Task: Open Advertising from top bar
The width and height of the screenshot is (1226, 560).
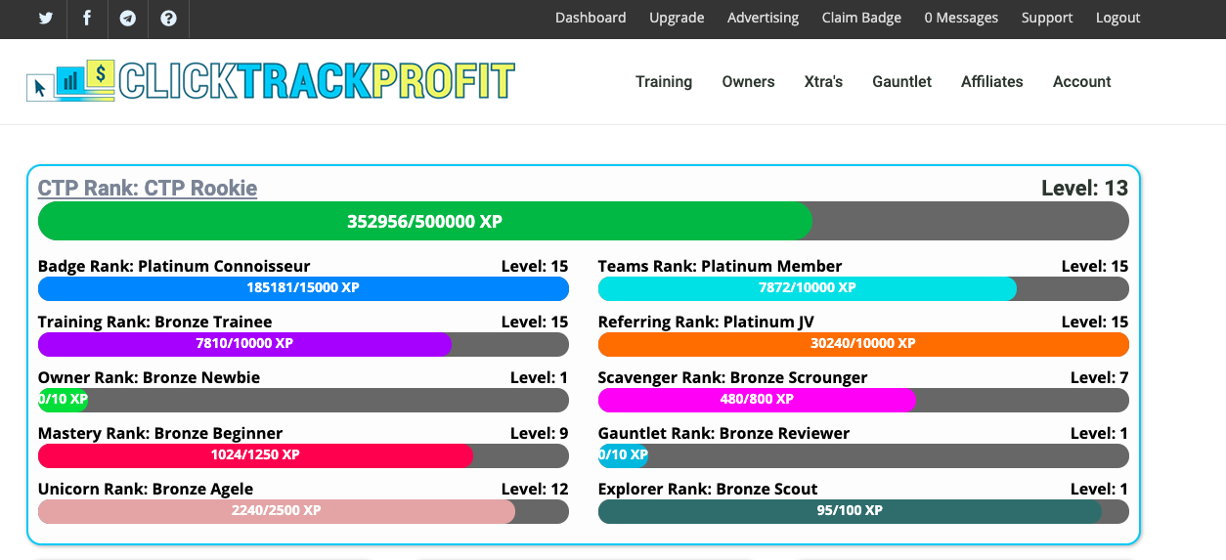Action: point(763,18)
